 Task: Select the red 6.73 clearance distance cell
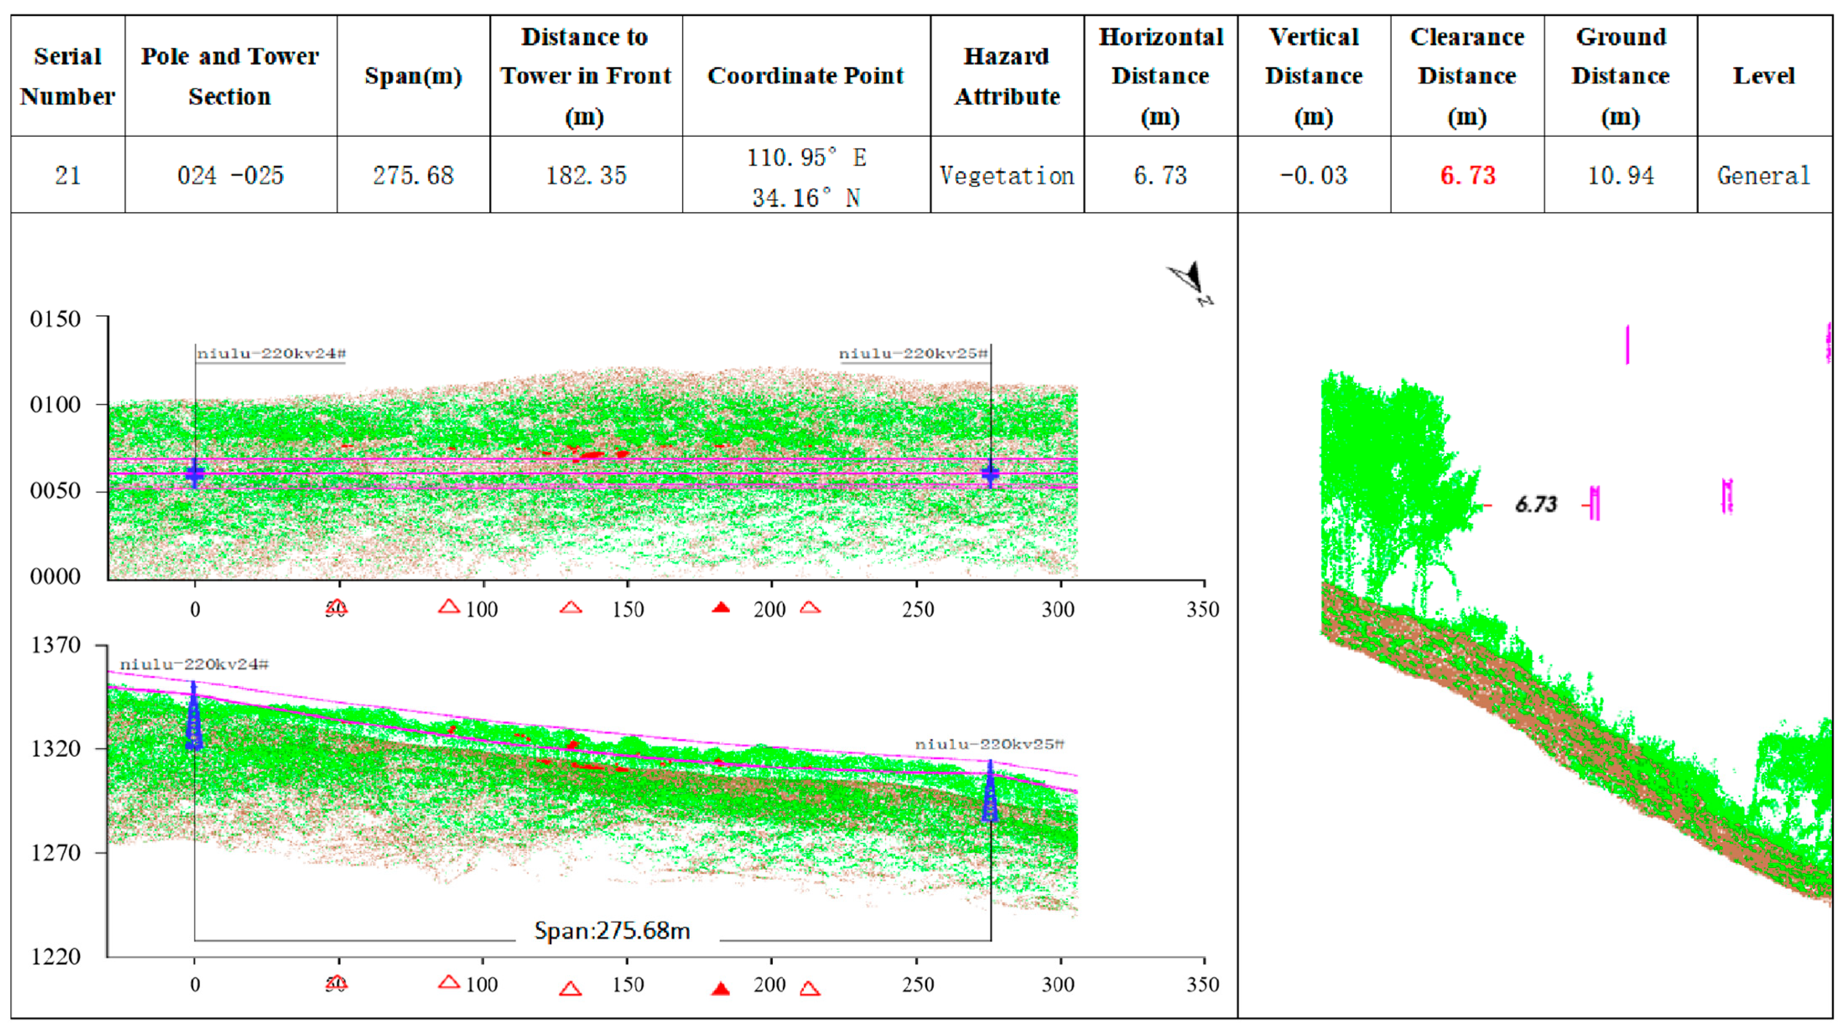(1467, 175)
